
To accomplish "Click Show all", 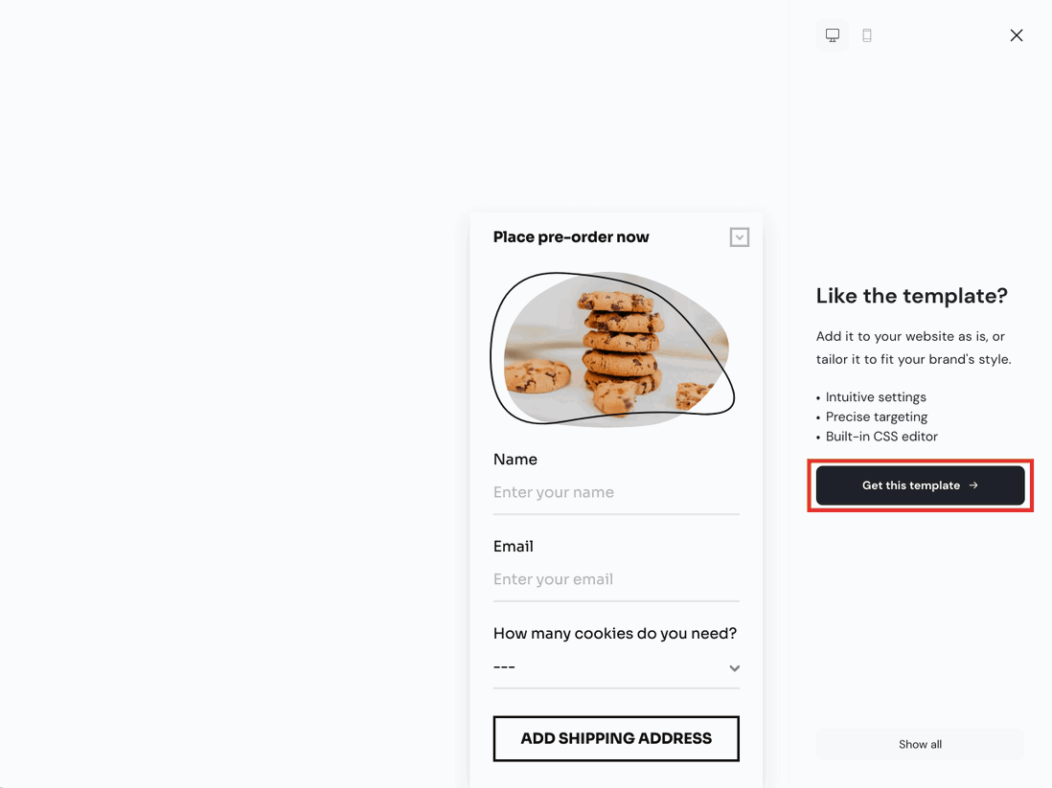I will pyautogui.click(x=919, y=744).
